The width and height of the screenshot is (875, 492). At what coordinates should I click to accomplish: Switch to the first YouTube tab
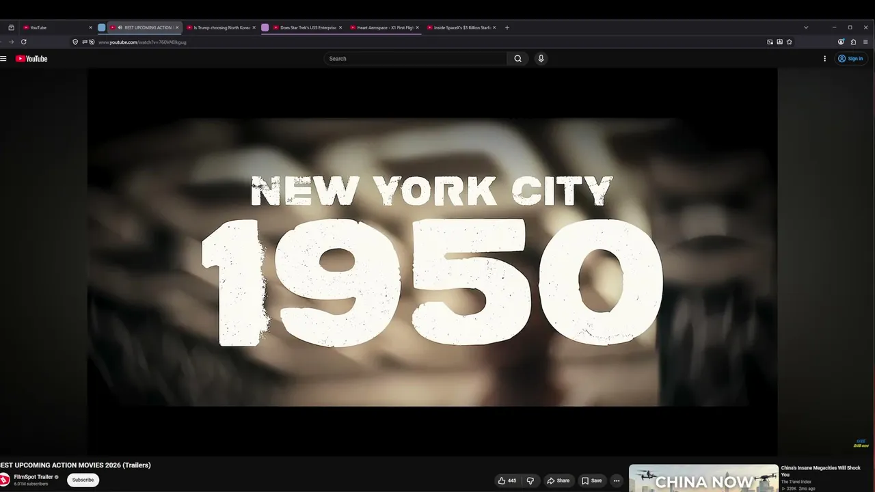(57, 27)
